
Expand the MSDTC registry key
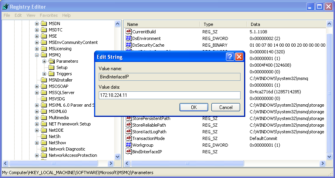[37, 30]
